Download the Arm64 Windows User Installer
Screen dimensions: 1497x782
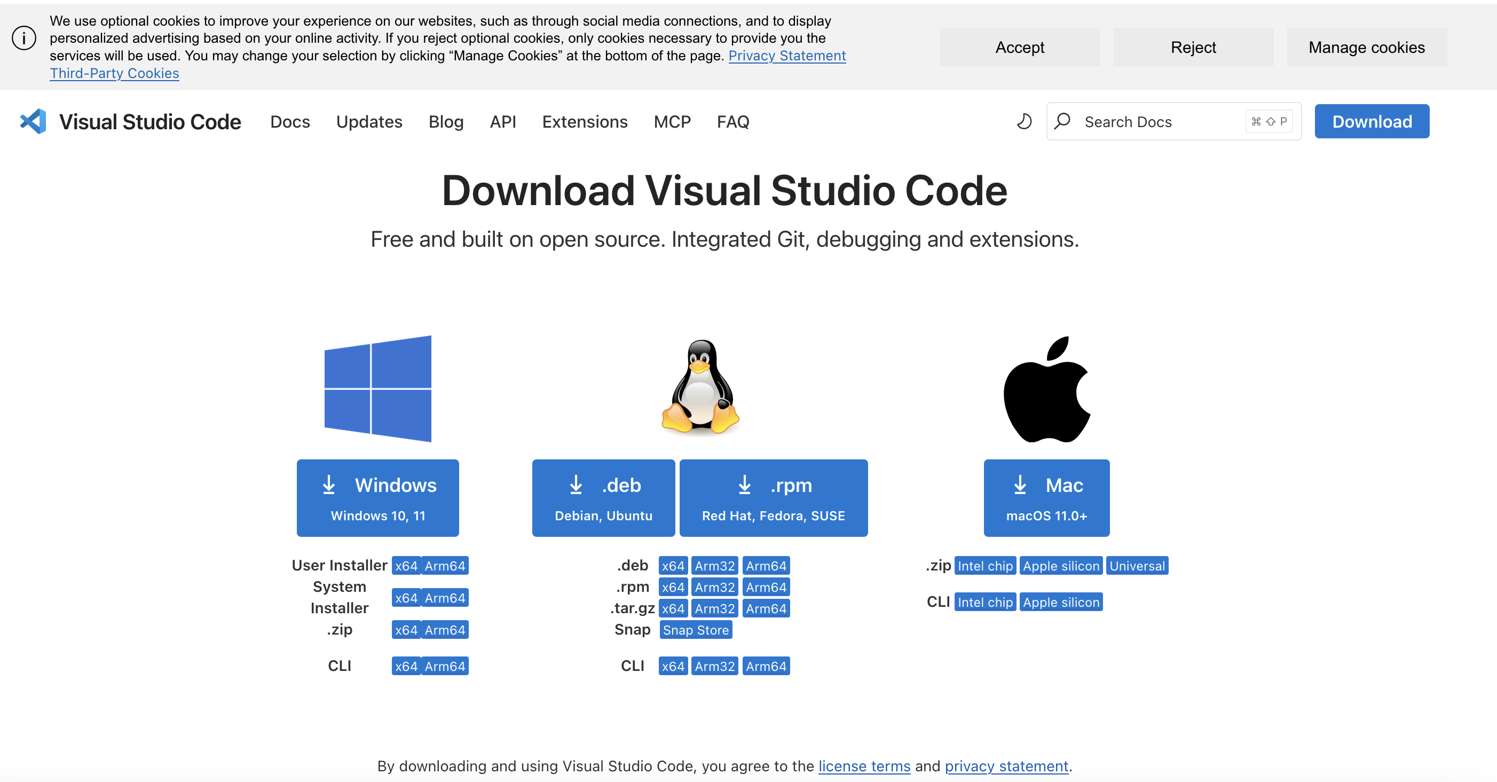coord(445,565)
